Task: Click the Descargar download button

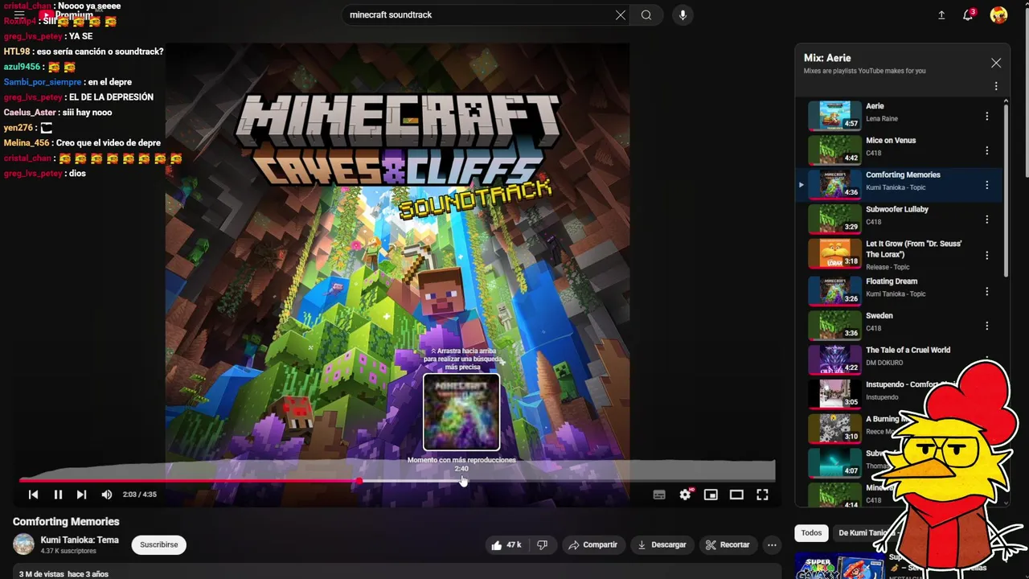Action: (662, 545)
